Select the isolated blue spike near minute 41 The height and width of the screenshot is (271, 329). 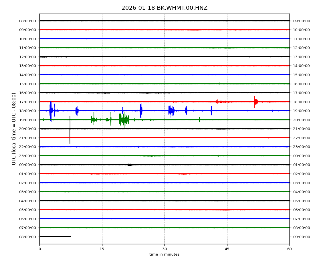coord(211,110)
